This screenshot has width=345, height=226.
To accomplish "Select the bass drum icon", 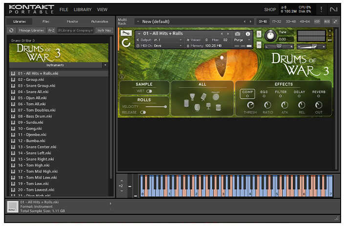I will click(x=198, y=107).
